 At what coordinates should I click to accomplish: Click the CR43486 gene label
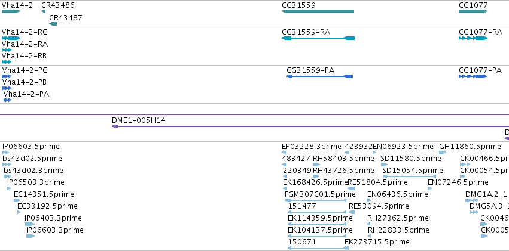click(x=58, y=5)
